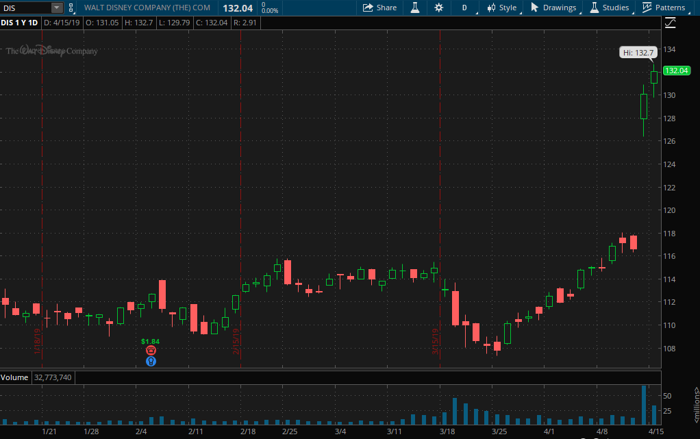This screenshot has width=700, height=439.
Task: Click the H: 132.7 high value
Action: (x=139, y=23)
